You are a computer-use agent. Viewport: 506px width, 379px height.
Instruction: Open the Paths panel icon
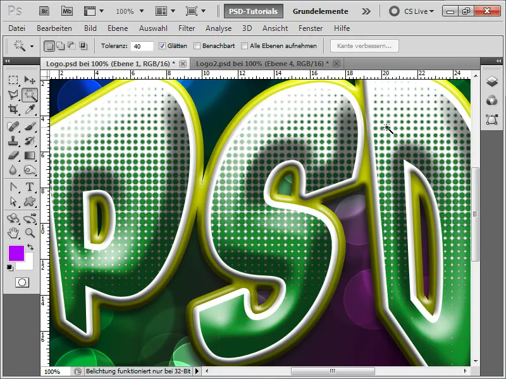point(492,119)
